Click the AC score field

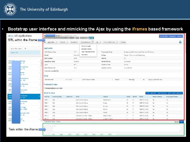point(57,134)
